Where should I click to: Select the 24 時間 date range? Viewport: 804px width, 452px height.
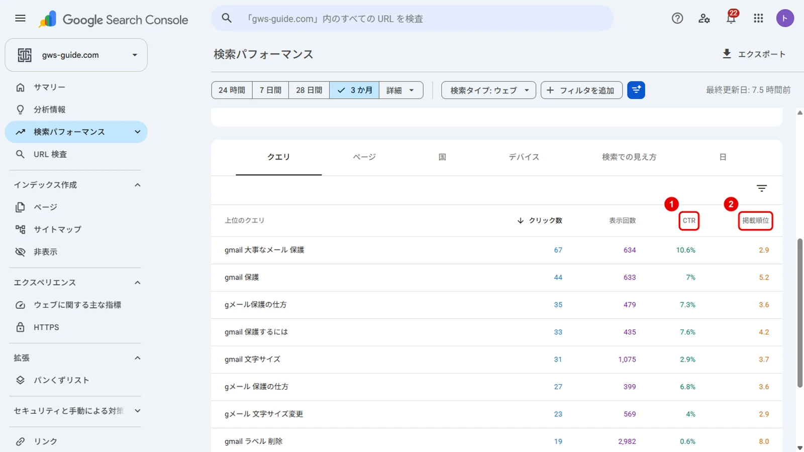[x=232, y=90]
